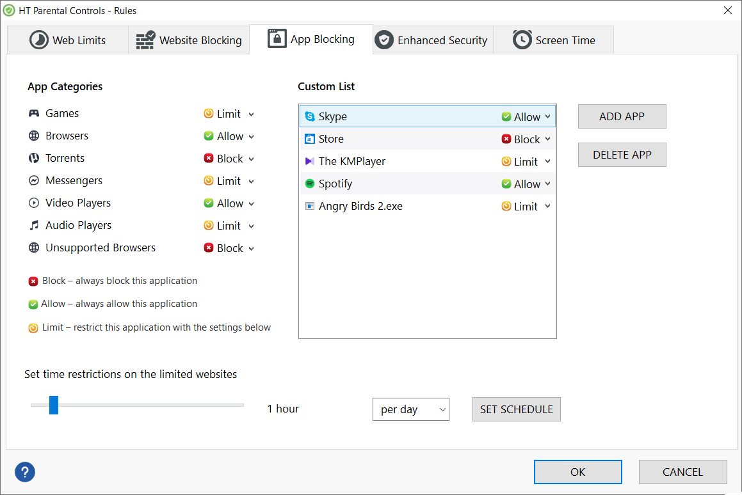Click the Browsers globe icon
Image resolution: width=742 pixels, height=495 pixels.
[x=34, y=136]
